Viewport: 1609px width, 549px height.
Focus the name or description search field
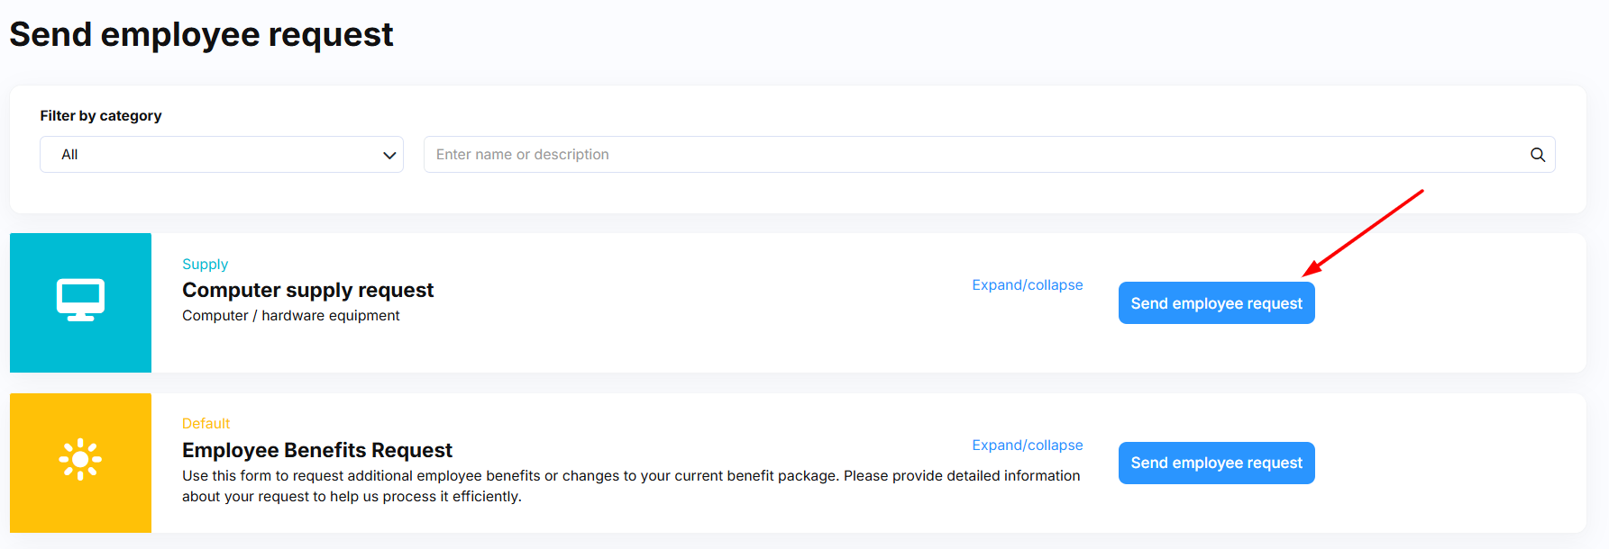tap(974, 155)
